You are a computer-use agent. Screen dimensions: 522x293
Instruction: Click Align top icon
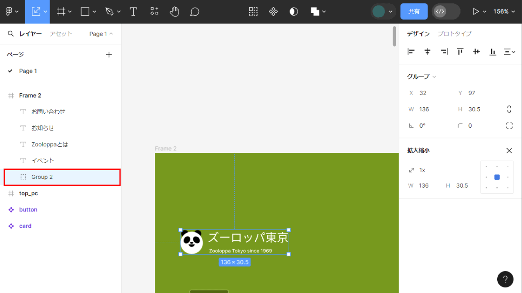(x=460, y=52)
